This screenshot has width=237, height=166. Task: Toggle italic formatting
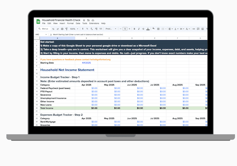point(139,29)
